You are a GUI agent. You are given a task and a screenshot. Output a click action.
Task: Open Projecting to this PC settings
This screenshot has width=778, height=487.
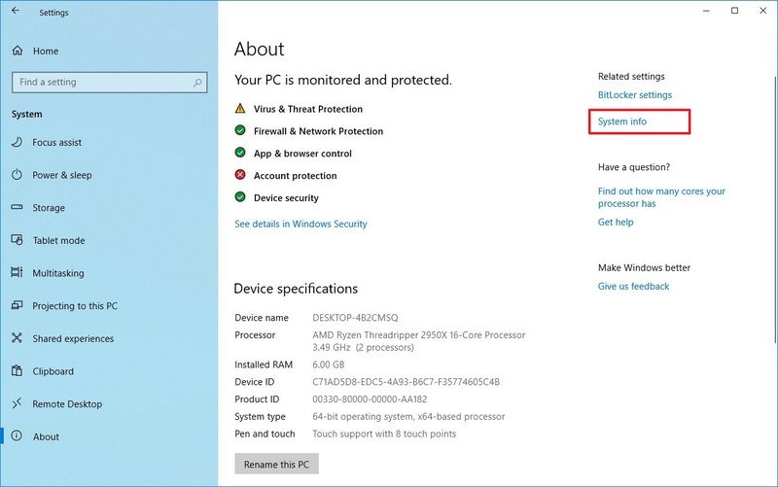74,306
